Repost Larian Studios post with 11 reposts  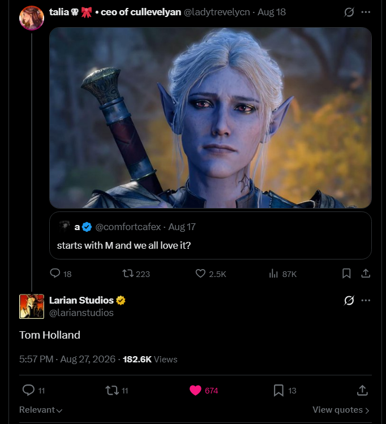[x=117, y=391]
